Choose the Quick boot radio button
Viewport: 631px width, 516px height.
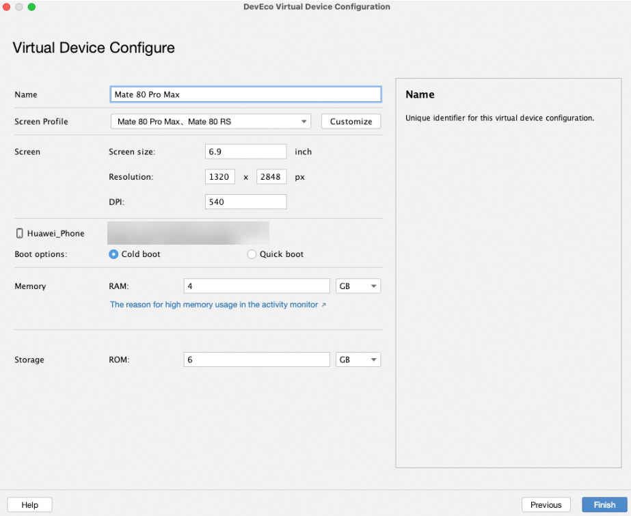(x=252, y=254)
